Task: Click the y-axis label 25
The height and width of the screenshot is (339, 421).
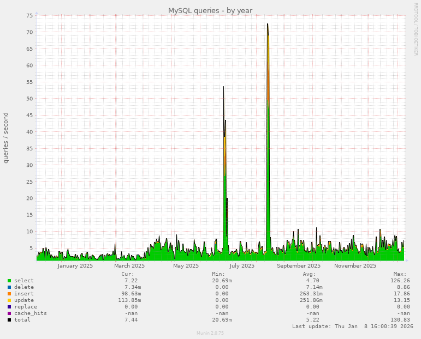Action: coord(29,181)
